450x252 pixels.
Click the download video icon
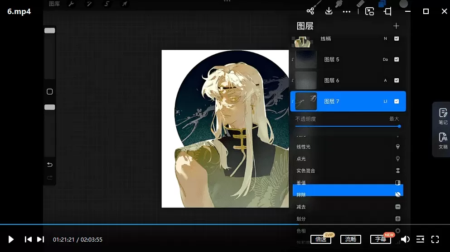pyautogui.click(x=329, y=11)
